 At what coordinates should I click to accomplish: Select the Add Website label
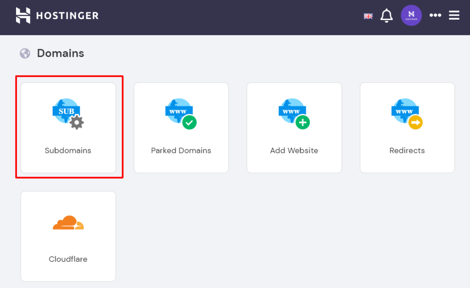click(x=294, y=151)
